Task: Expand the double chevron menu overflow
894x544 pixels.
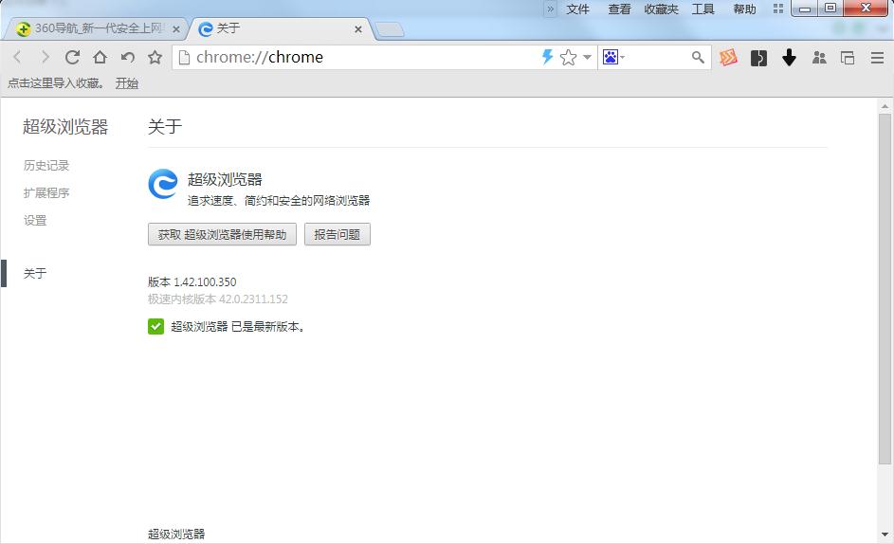Action: tap(550, 9)
